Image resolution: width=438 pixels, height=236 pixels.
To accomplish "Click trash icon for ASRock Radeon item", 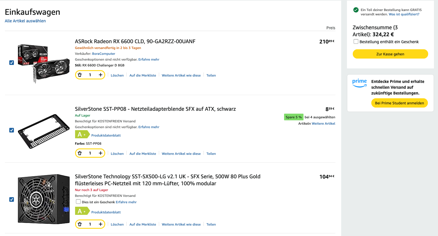I will [x=80, y=75].
